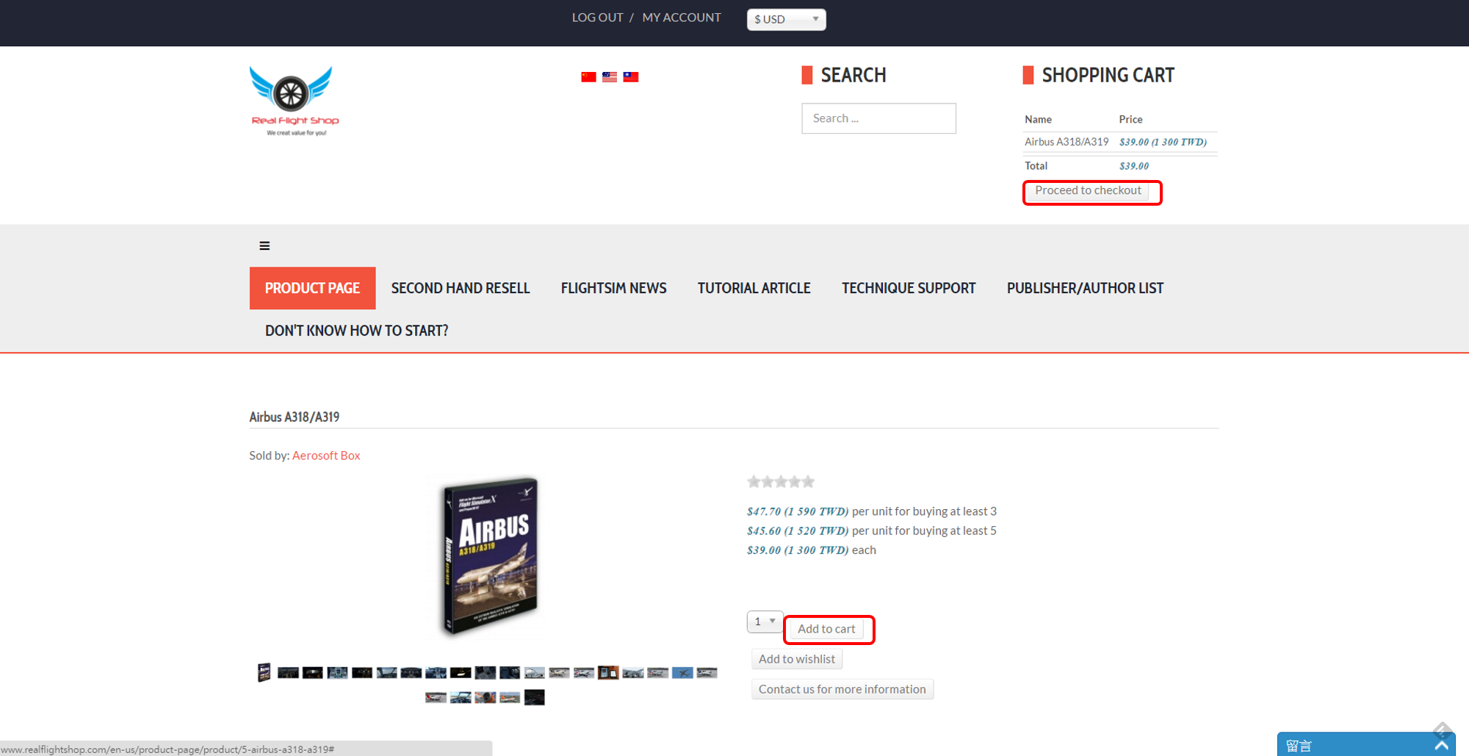
Task: Open FLIGHTSIM NEWS menu
Action: [x=614, y=288]
